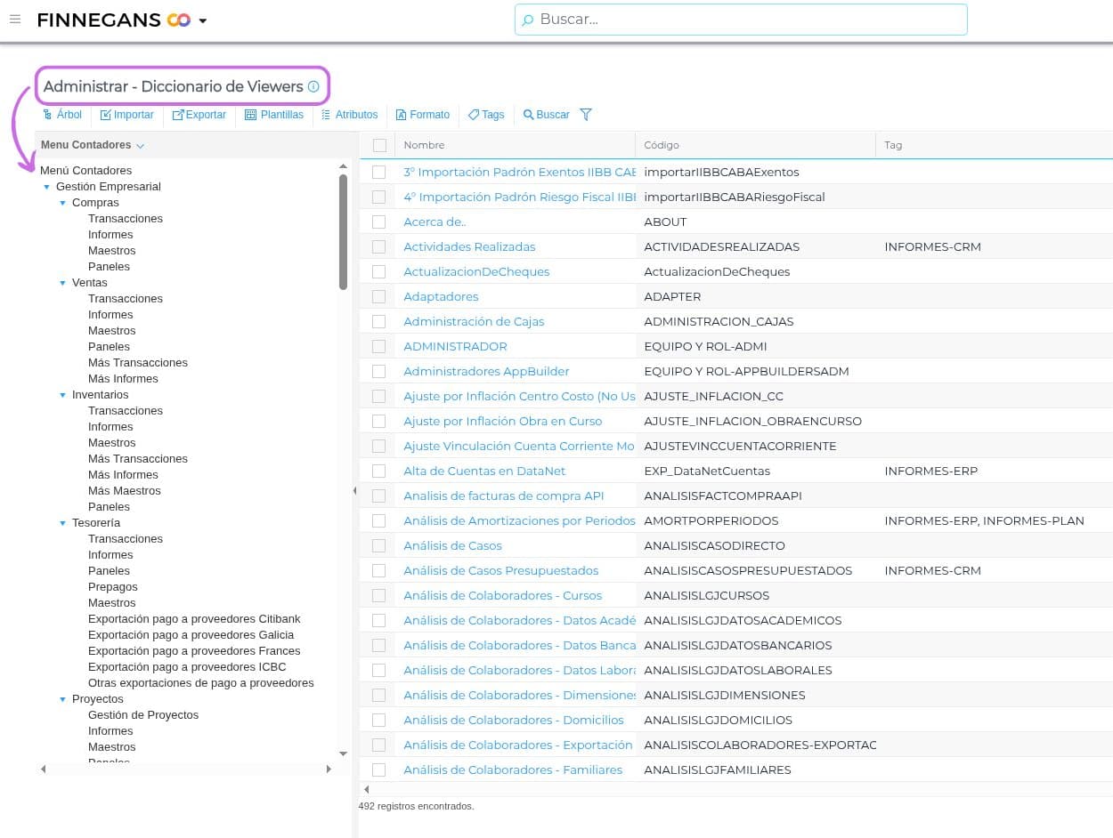Open the hamburger menu icon

[x=14, y=19]
